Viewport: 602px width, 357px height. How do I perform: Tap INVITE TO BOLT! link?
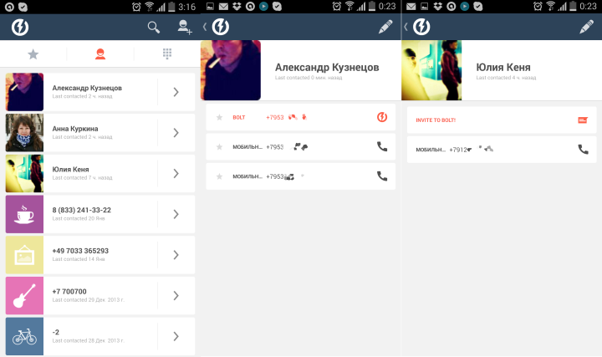436,120
